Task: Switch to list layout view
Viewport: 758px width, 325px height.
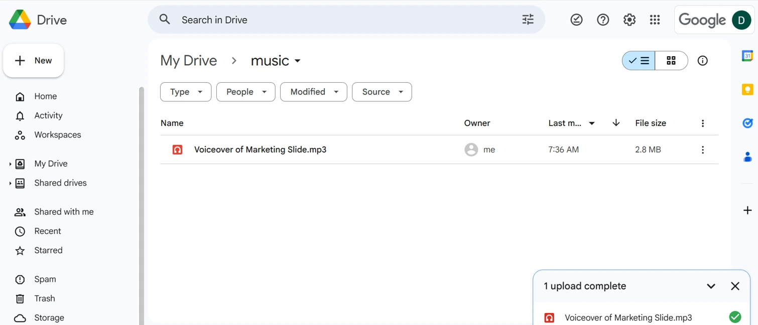Action: [639, 61]
